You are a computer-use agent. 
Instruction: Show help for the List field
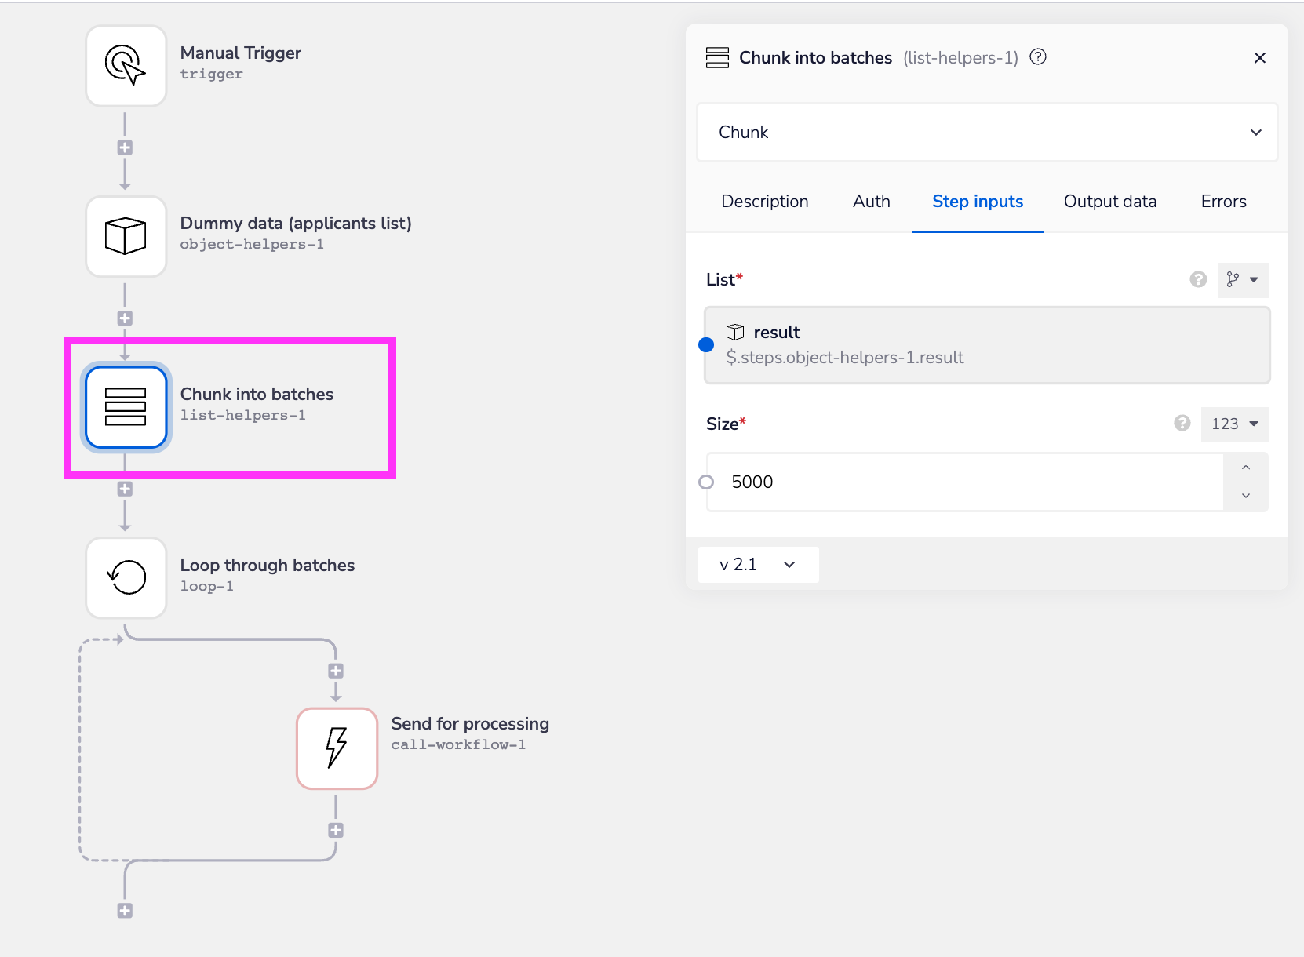click(x=1198, y=279)
